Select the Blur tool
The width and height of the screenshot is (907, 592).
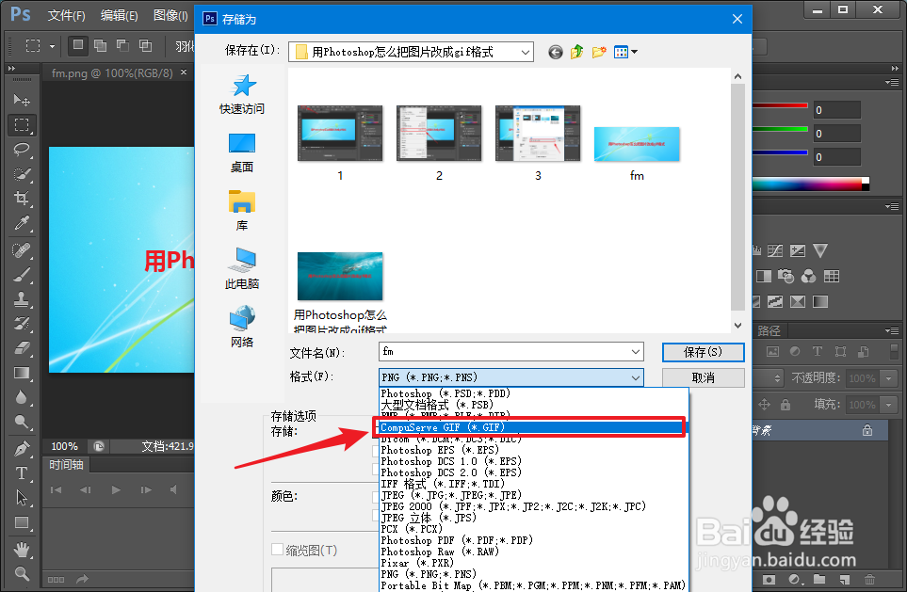pos(22,397)
